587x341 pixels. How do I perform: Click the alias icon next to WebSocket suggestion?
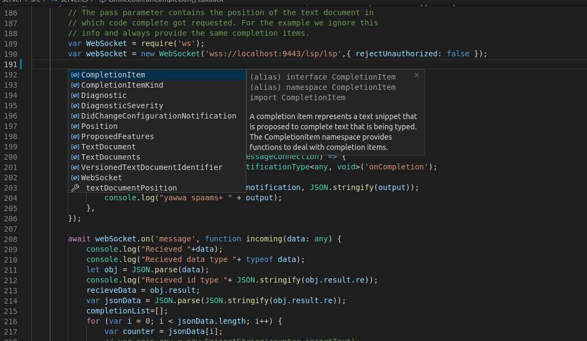[x=75, y=178]
